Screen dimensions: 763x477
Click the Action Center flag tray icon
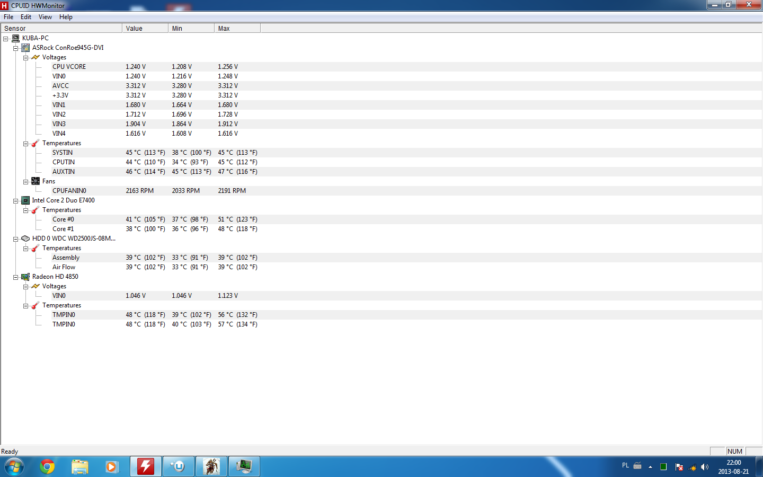pos(679,467)
